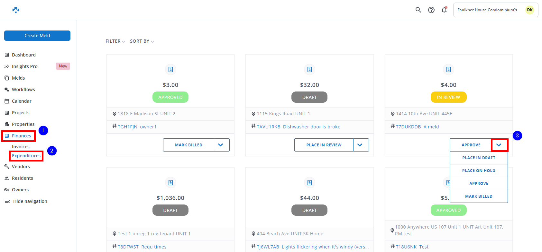
Task: Click the DK user avatar
Action: click(529, 10)
